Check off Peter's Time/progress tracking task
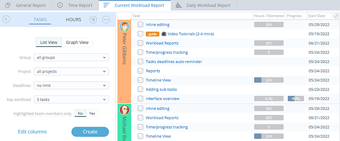Screen dimensions: 340x141 click(141, 53)
